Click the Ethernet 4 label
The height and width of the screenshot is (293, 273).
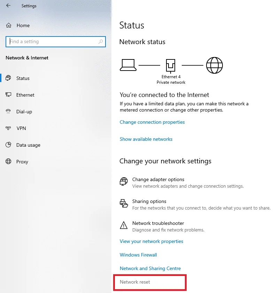tap(171, 77)
